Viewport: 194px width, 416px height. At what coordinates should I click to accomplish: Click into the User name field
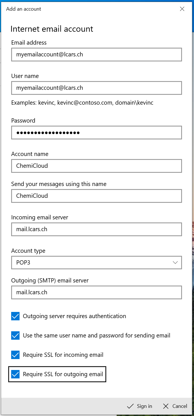(x=96, y=88)
